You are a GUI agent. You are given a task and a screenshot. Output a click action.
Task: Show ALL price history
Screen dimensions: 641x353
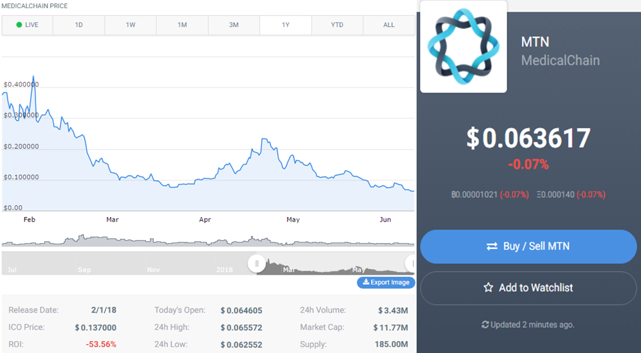(x=389, y=25)
